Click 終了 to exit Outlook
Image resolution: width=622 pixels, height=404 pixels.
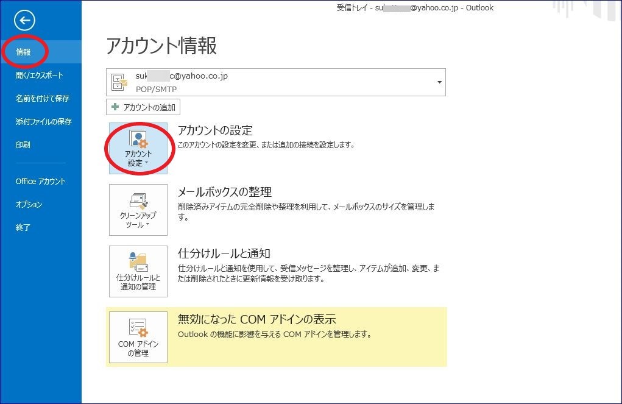(x=23, y=227)
